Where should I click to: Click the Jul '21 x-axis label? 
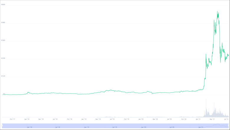point(226,119)
